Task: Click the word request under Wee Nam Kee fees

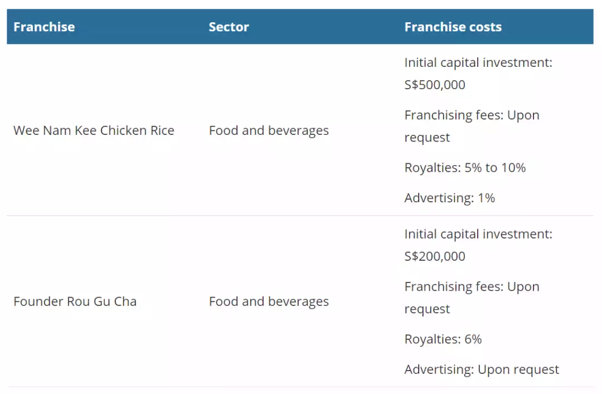Action: (x=427, y=138)
